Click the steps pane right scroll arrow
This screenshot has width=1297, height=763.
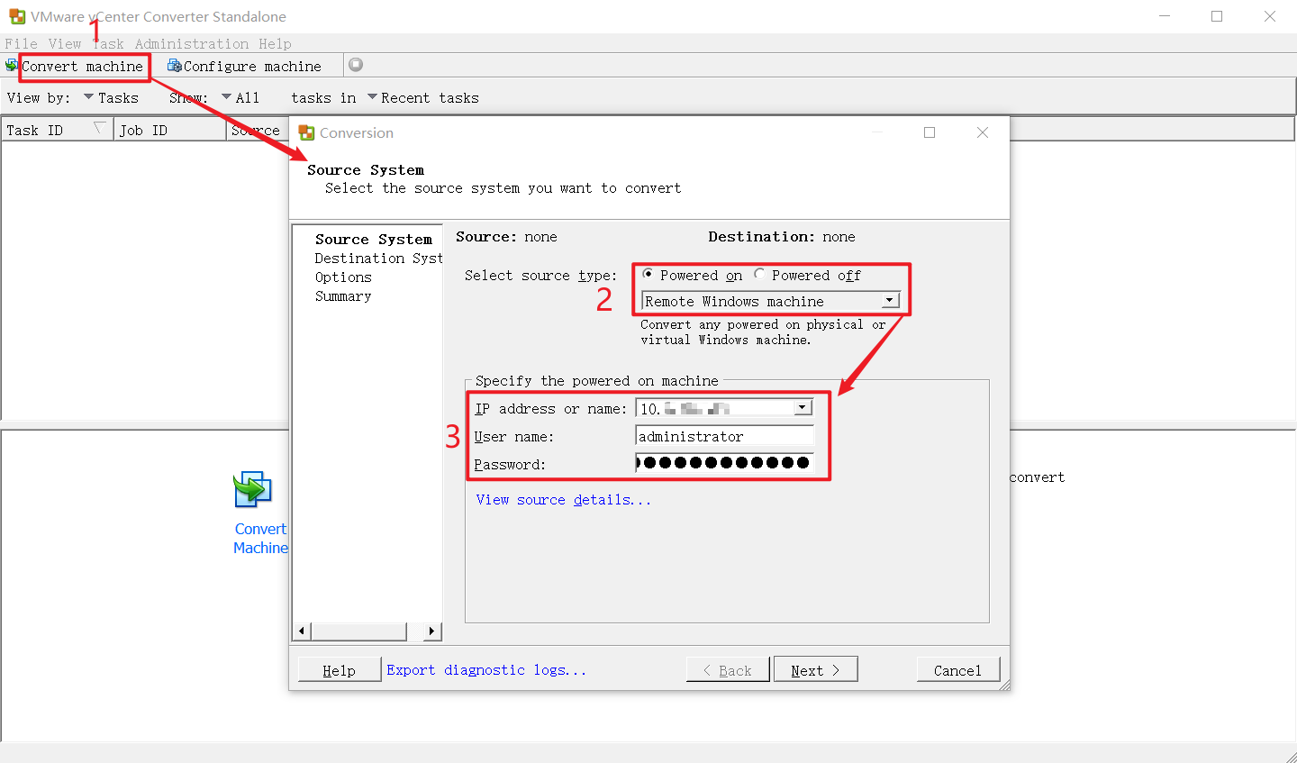point(432,631)
